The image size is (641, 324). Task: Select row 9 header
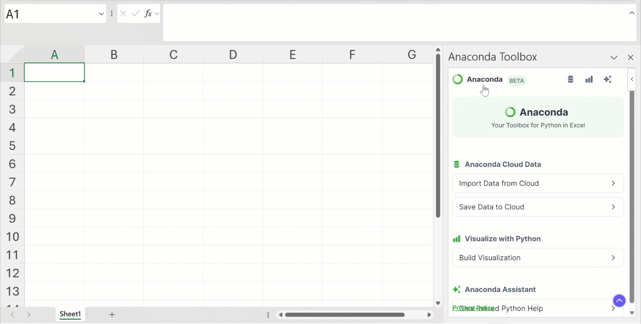(x=12, y=218)
